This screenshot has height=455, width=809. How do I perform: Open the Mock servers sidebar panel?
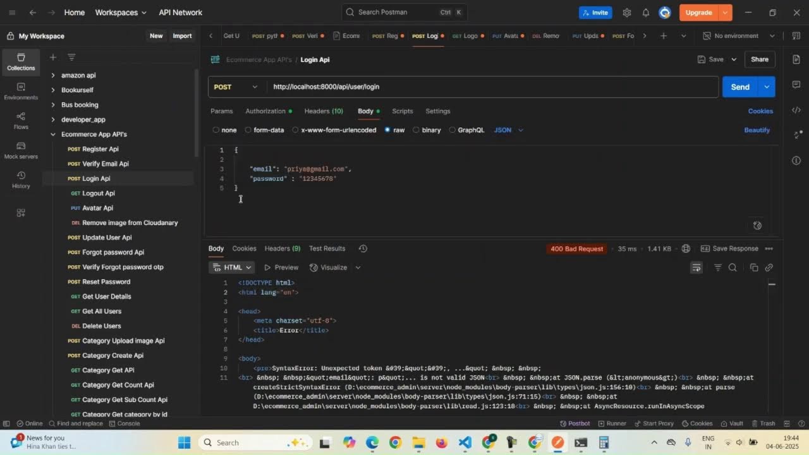(21, 150)
